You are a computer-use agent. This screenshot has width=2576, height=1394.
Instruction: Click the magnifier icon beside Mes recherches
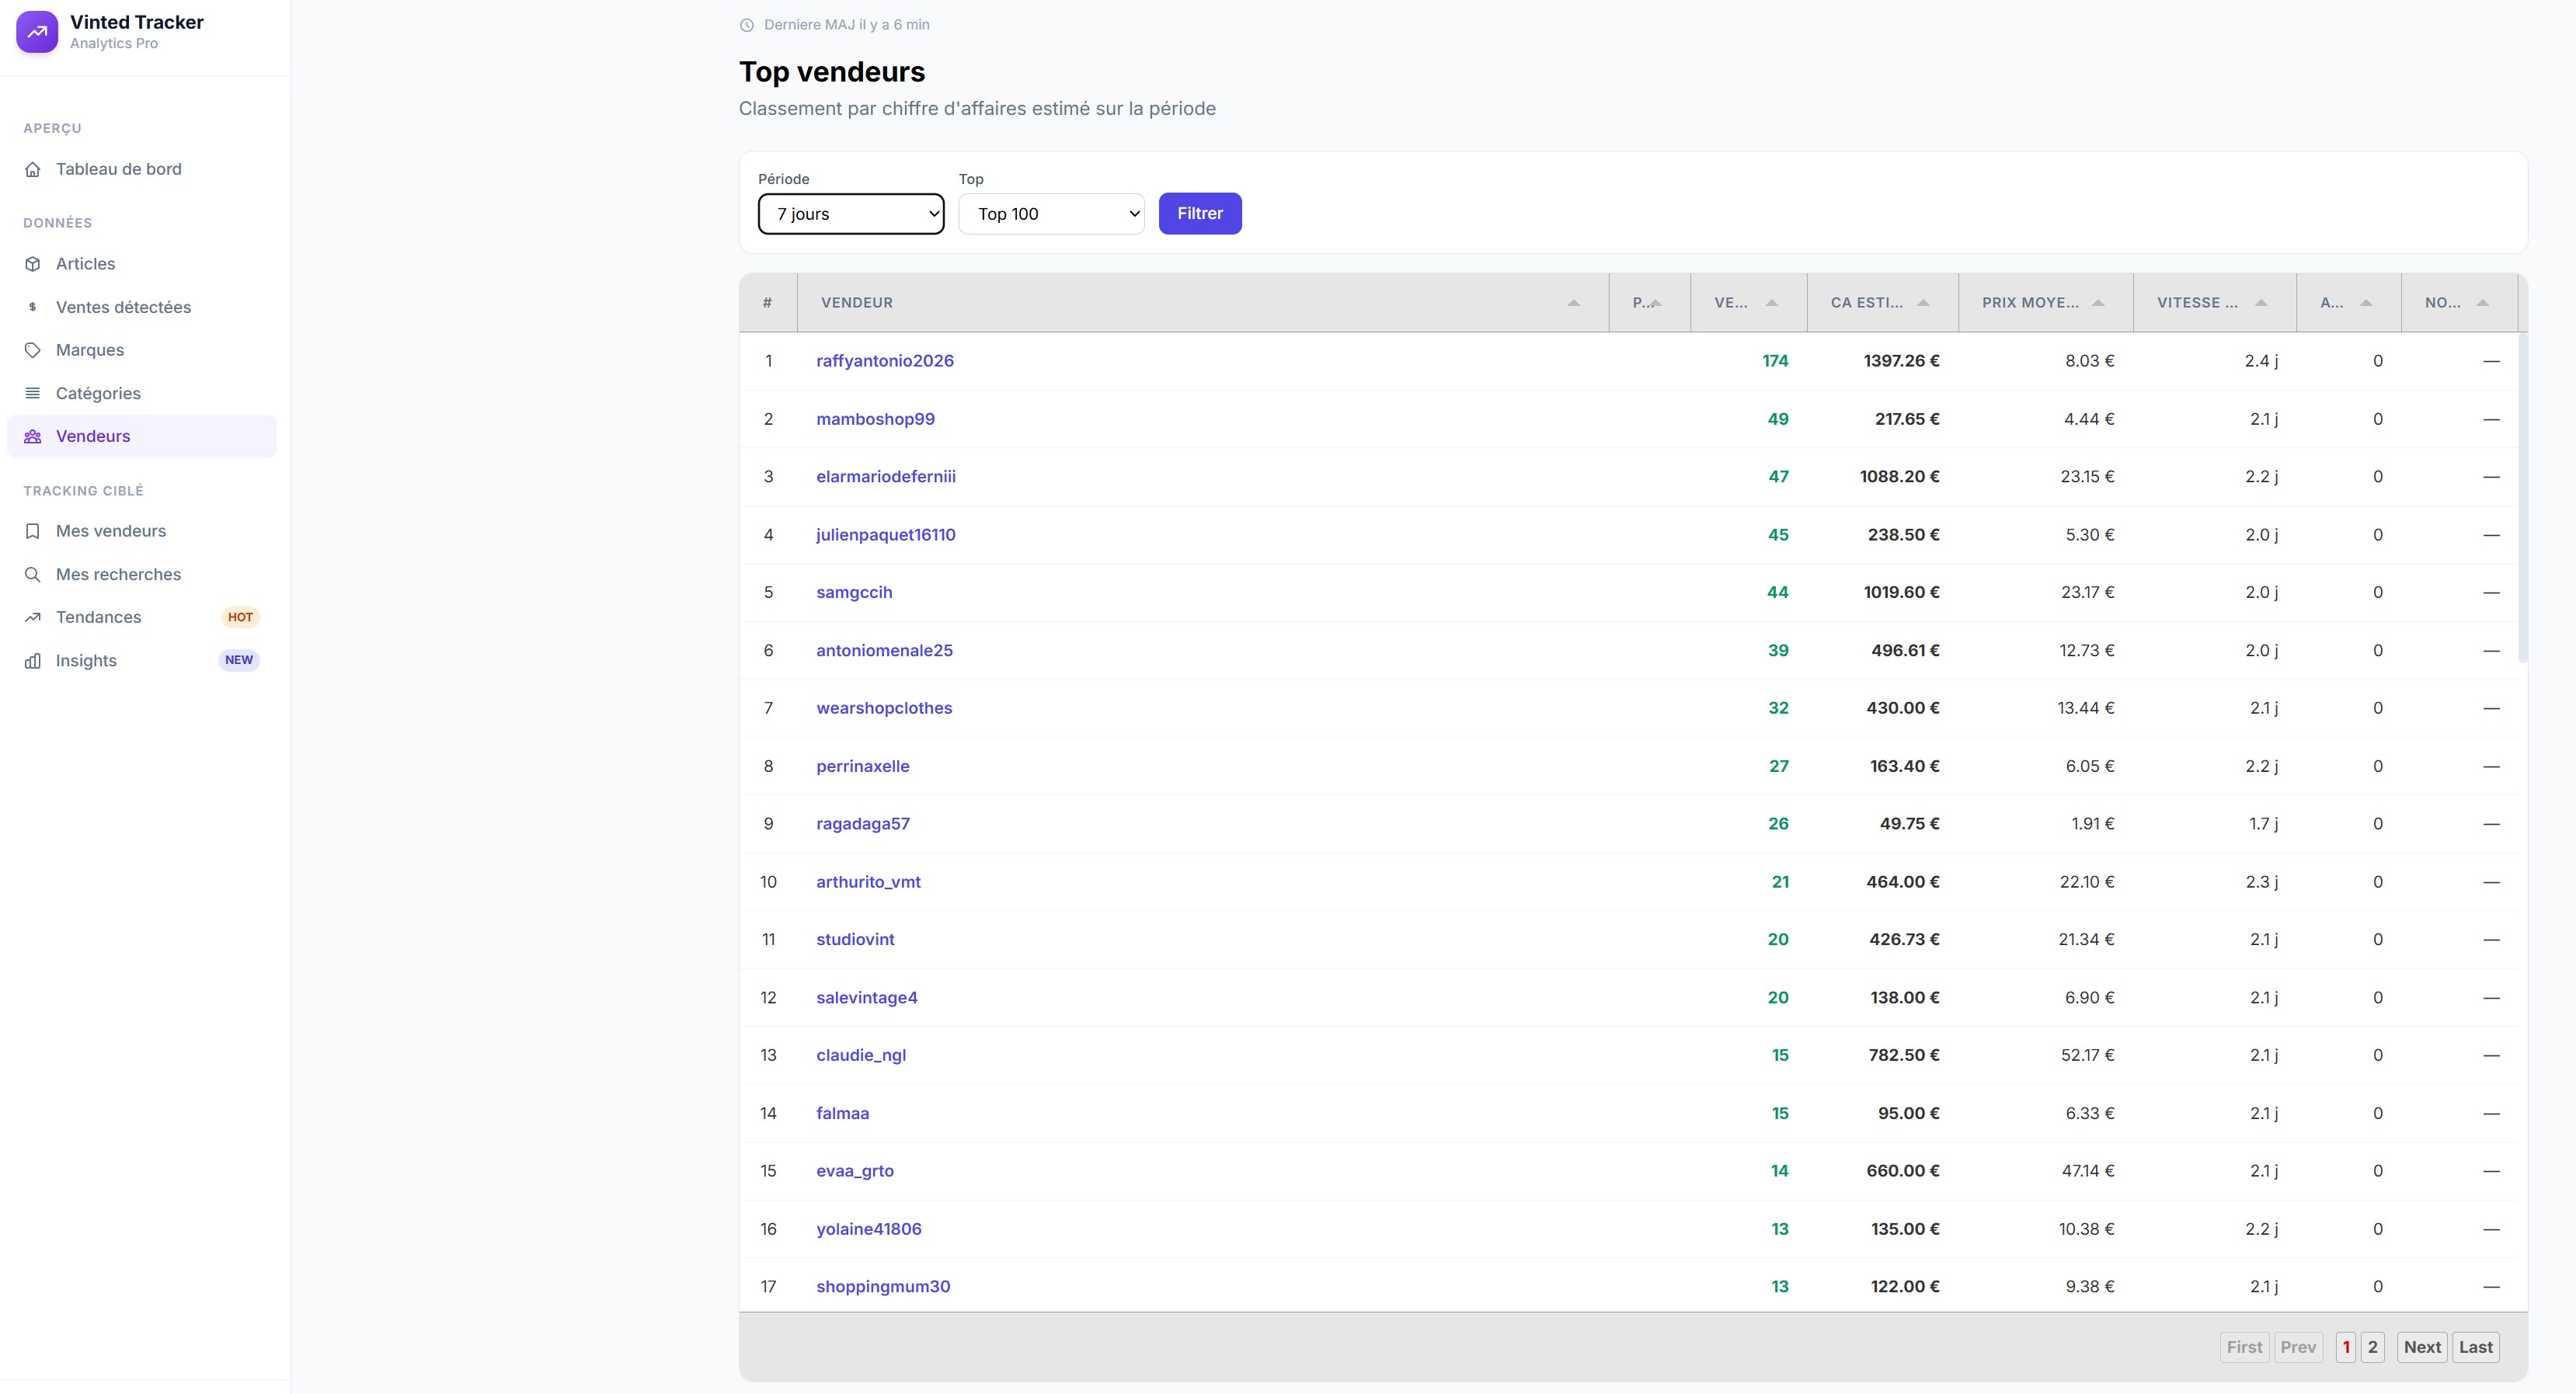coord(33,574)
